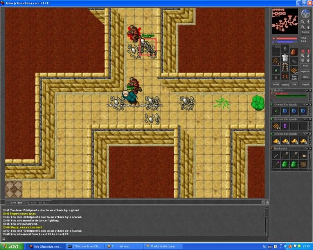
Task: Open the equipped brown backpack slot
Action: [294, 53]
